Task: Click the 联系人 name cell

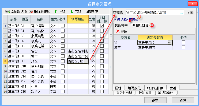Action: 40,41
